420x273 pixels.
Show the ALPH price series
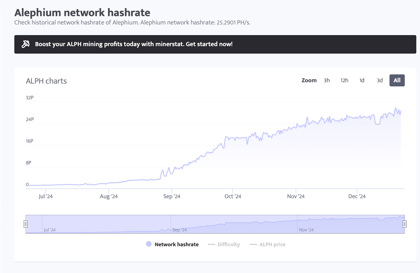267,244
